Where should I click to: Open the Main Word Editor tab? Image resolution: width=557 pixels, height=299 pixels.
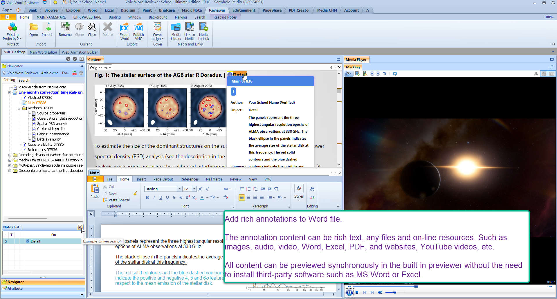(44, 52)
